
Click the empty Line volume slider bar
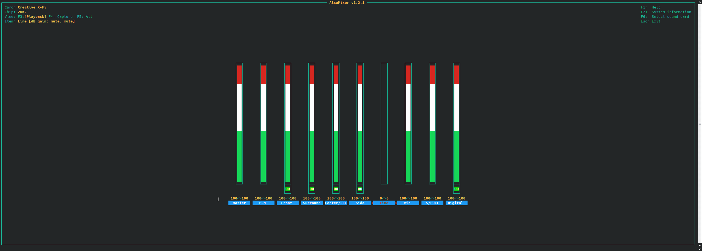click(x=384, y=124)
